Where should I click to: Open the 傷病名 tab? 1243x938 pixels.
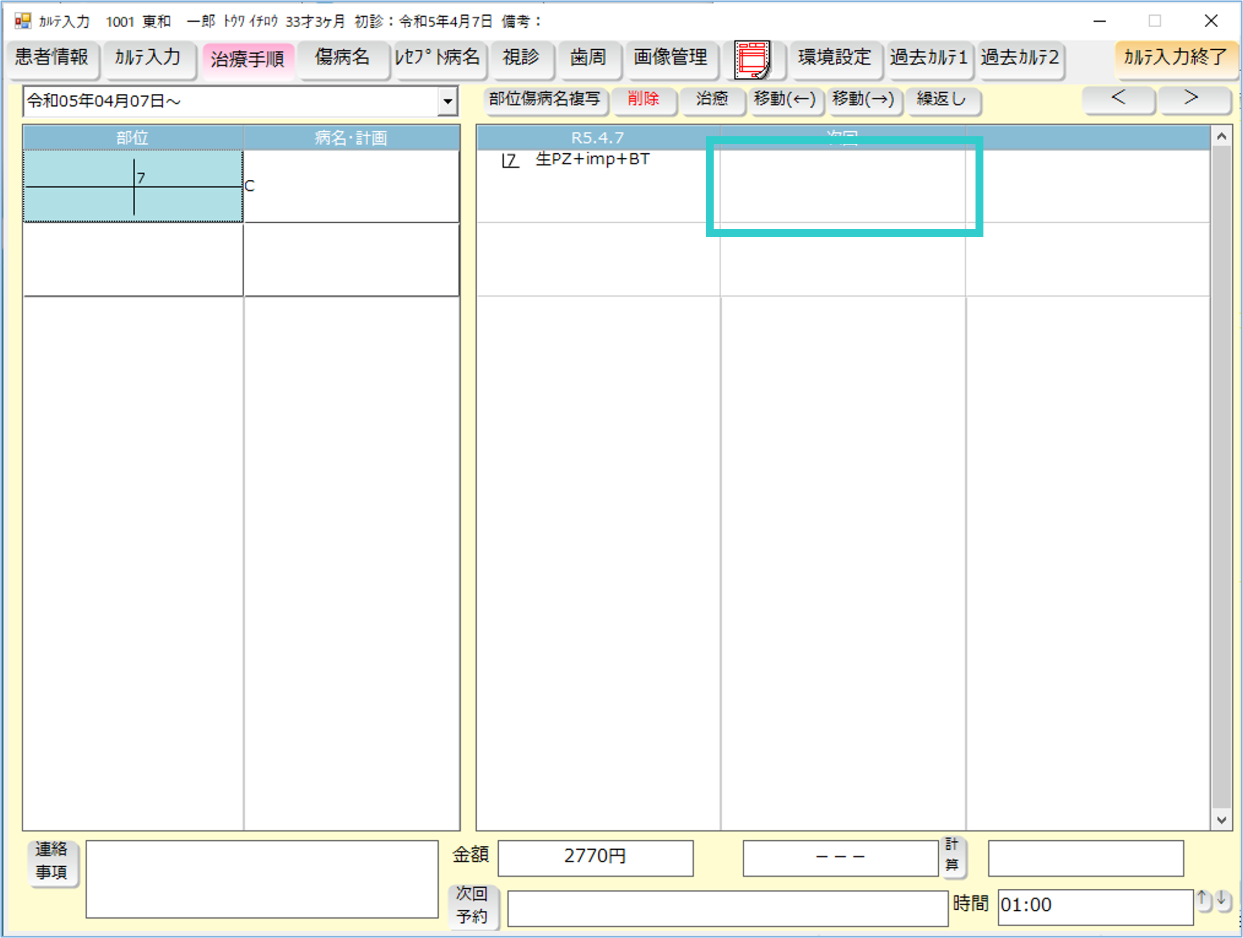click(x=342, y=58)
